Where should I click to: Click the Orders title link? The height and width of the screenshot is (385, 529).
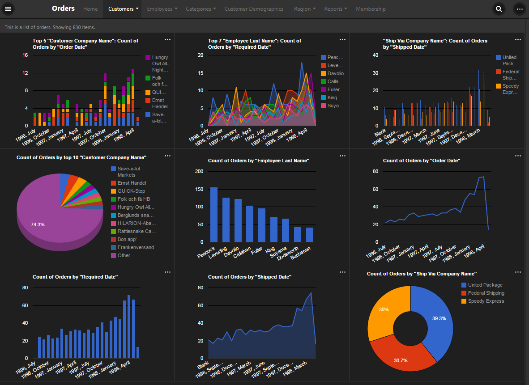point(63,8)
